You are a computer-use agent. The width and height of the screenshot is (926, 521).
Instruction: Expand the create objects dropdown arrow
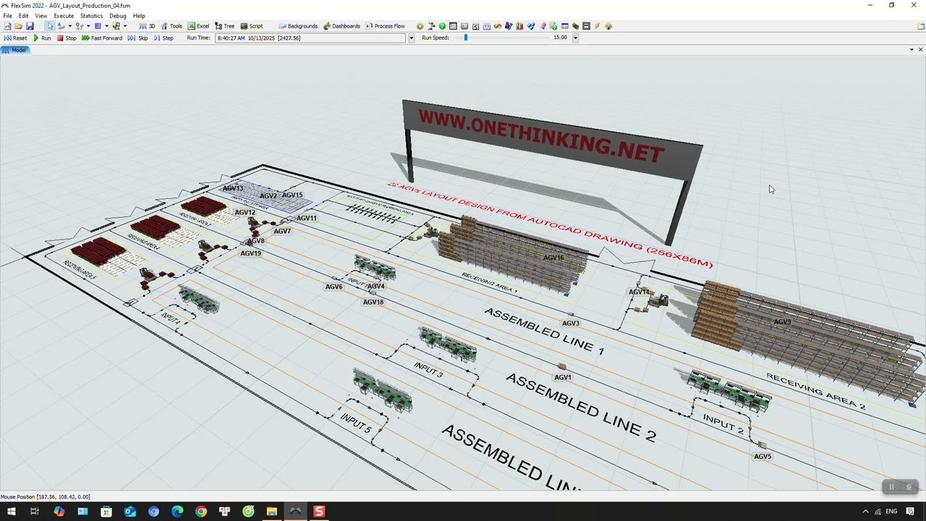(106, 26)
